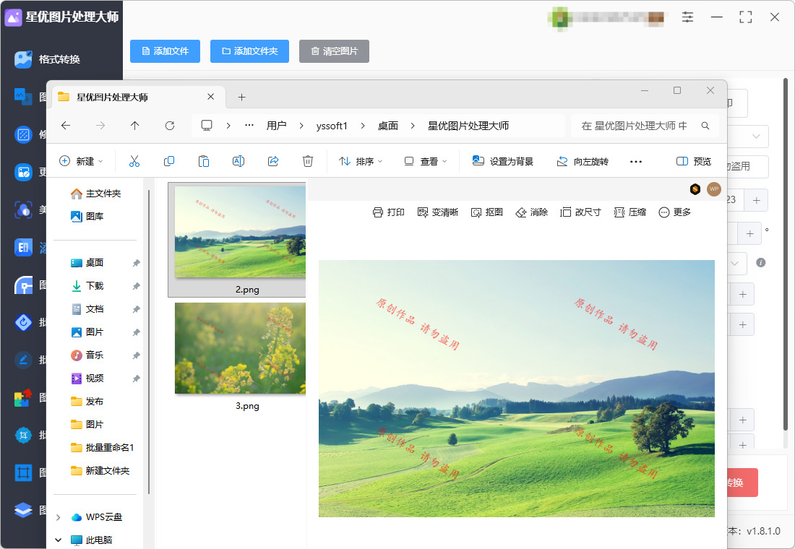Screen dimensions: 795x549
Task: Open the 排序 sort dropdown
Action: (361, 161)
